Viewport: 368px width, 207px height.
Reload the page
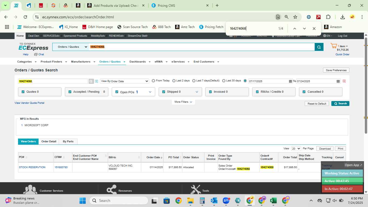coord(25,17)
